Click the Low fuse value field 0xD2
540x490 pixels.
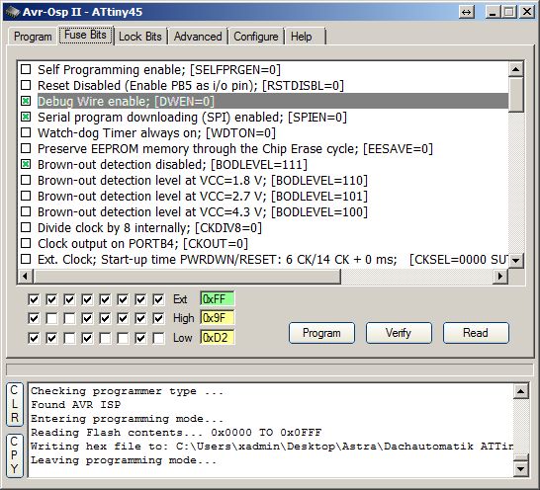(218, 338)
